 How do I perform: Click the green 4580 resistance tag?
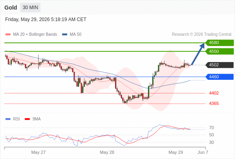pos(219,43)
